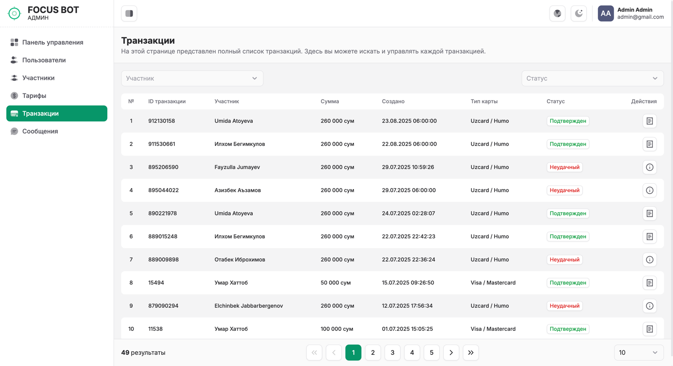Go to Пользователи in the sidebar
The height and width of the screenshot is (366, 673).
pos(44,60)
